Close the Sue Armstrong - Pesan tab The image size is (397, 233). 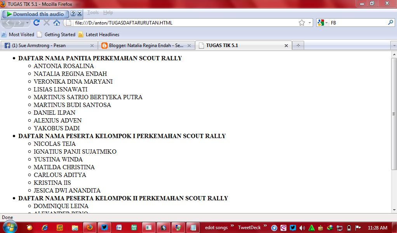coord(92,46)
